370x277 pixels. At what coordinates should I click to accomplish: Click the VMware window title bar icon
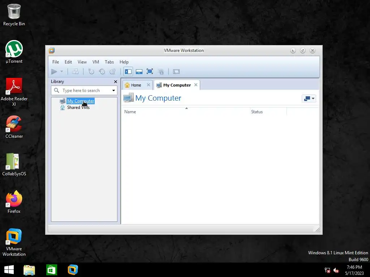pos(52,50)
